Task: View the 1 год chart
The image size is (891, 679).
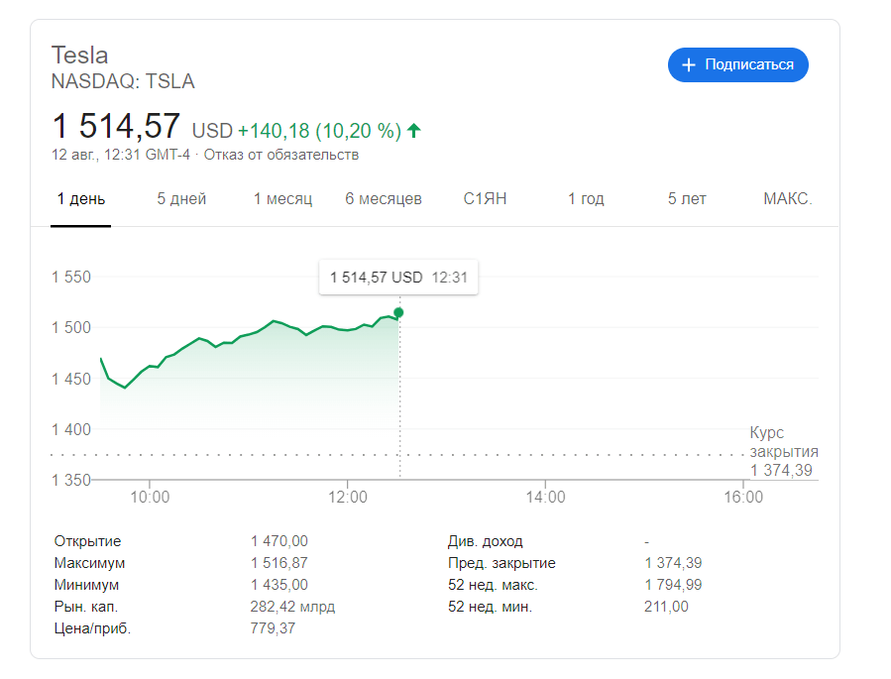Action: (585, 198)
